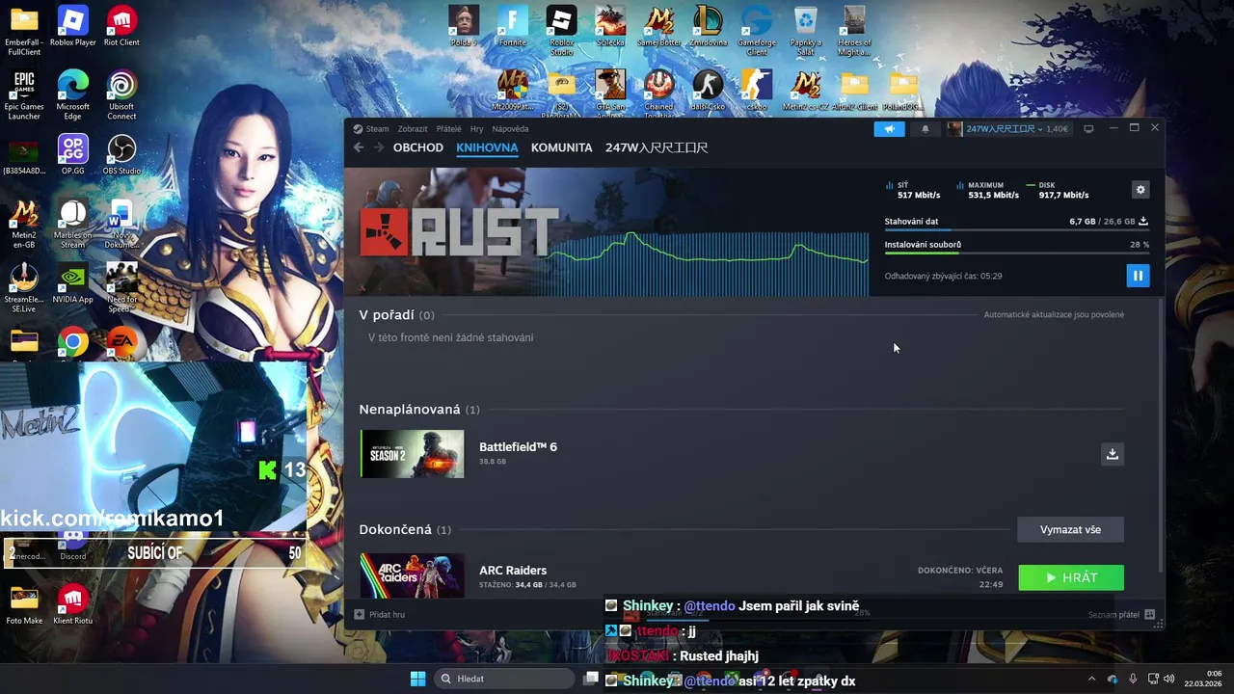Open the Hry menu
The width and height of the screenshot is (1234, 694).
(476, 129)
